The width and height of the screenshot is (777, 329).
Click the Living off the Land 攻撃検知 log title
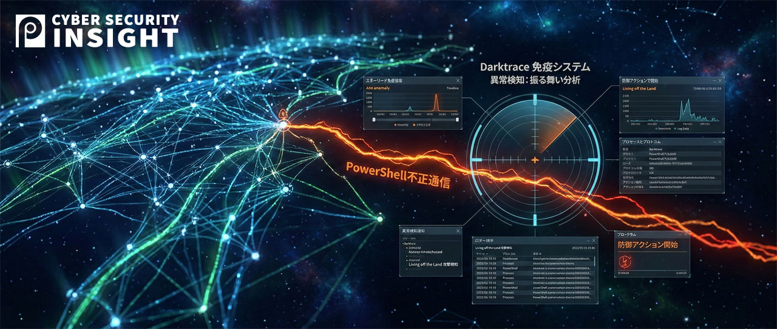[x=494, y=248]
